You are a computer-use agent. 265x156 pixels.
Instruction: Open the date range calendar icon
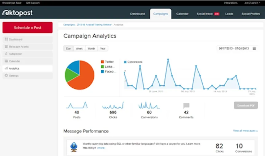point(254,48)
